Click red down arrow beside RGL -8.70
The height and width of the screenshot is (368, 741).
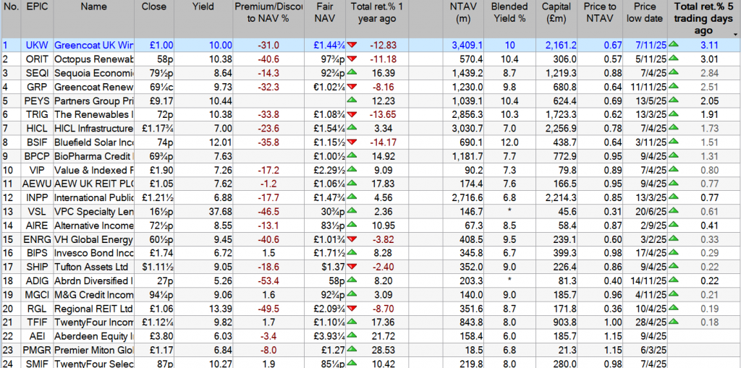[x=352, y=308]
